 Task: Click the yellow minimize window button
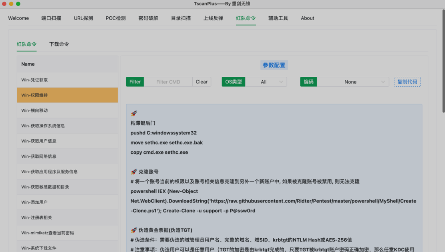tap(11, 4)
